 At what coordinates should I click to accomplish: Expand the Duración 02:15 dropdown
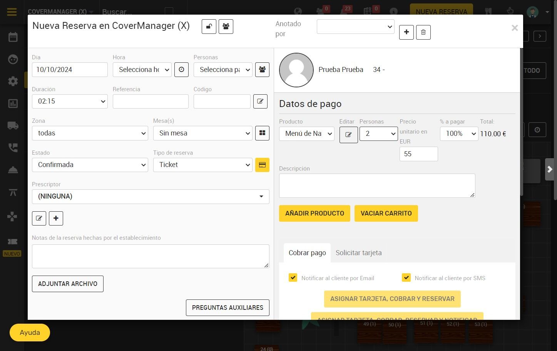tap(70, 101)
